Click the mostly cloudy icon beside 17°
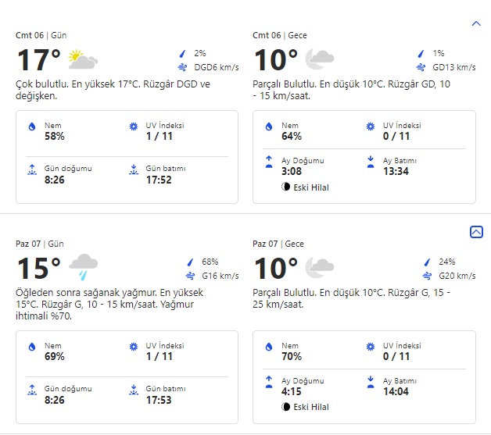 click(x=83, y=59)
